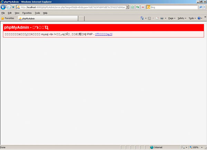Open the Favorites star button
Viewport: 207px width, 150px height.
click(8, 18)
